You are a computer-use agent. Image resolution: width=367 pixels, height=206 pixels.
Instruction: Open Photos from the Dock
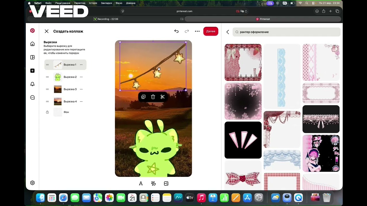pos(109,198)
